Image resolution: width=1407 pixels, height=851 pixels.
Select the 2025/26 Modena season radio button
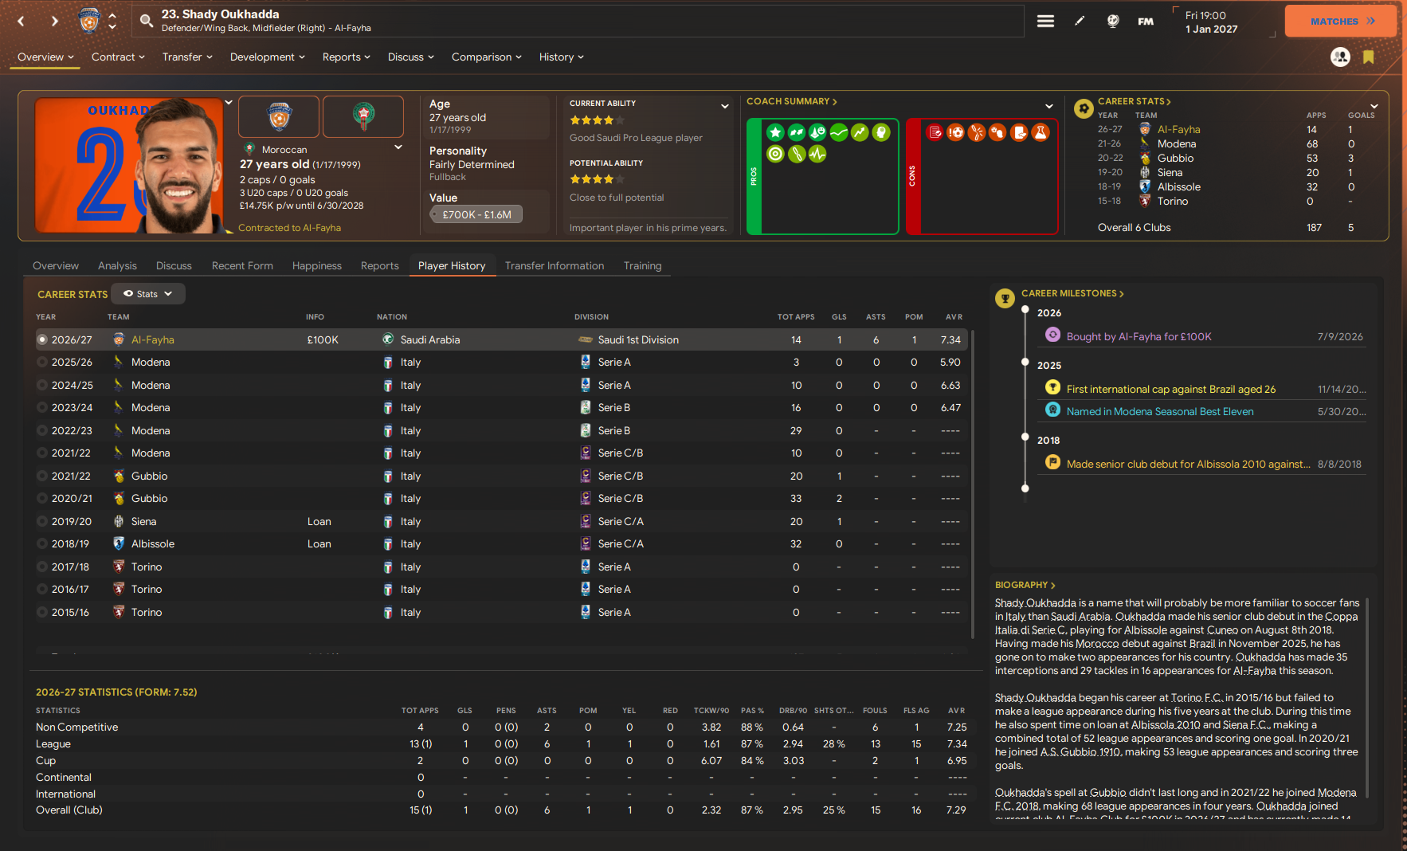click(x=42, y=363)
